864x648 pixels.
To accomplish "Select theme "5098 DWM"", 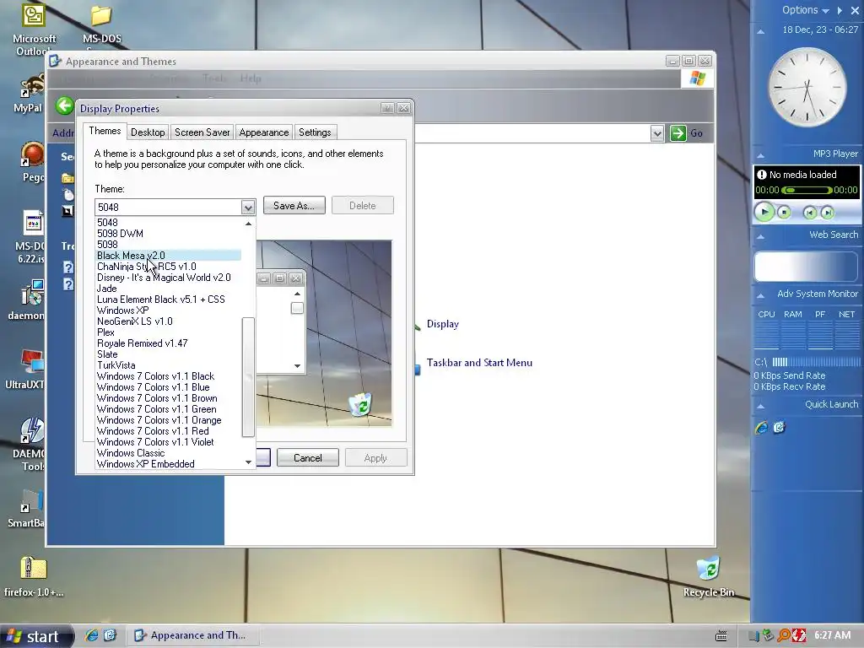I will (168, 234).
